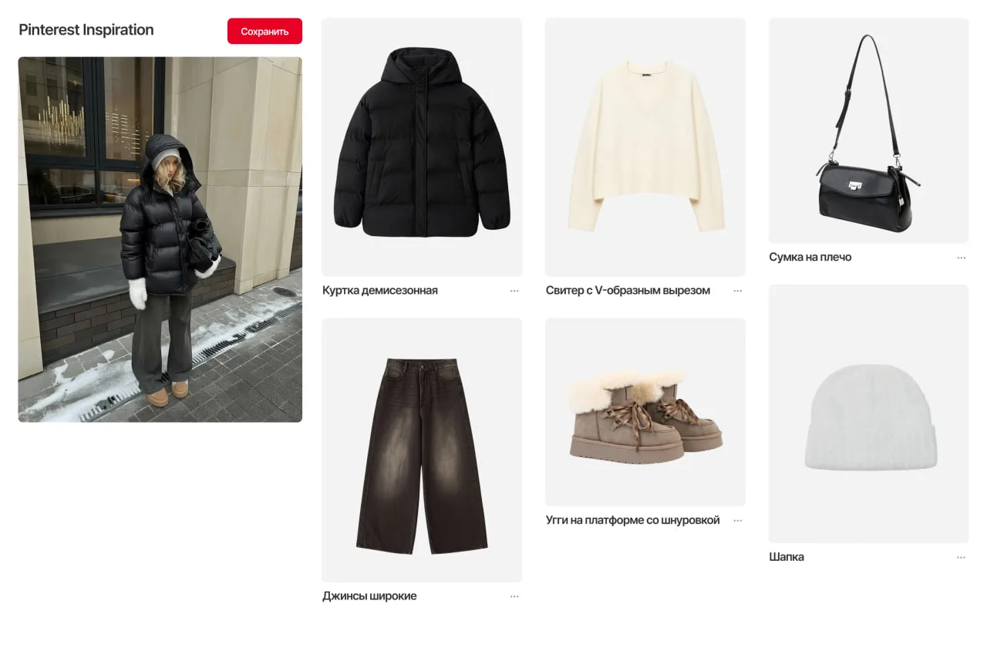
Task: Click the Куртка демисезонная title link
Action: pos(380,291)
